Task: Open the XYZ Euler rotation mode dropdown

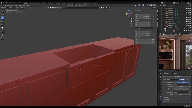Action: 145,28
